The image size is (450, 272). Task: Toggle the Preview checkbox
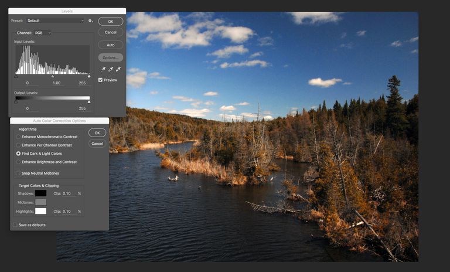coord(101,80)
